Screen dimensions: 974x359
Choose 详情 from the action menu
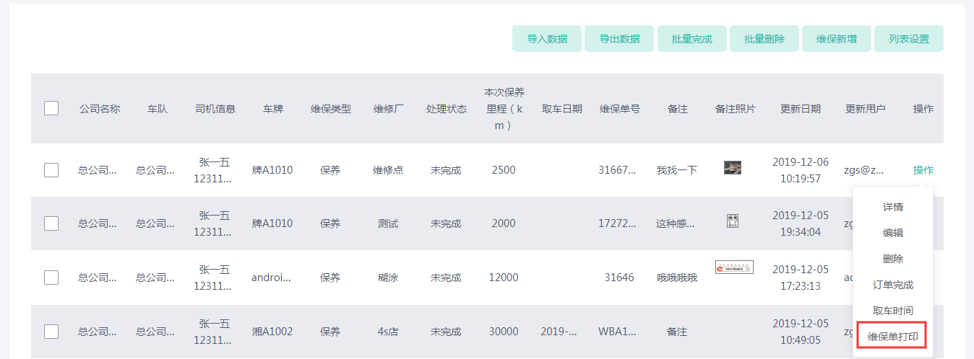coord(892,207)
